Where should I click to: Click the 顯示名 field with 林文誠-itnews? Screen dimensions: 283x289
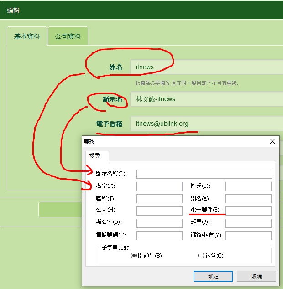[205, 99]
